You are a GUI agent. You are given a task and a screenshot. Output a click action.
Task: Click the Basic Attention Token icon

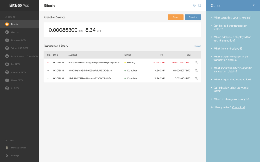pyautogui.click(x=7, y=56)
